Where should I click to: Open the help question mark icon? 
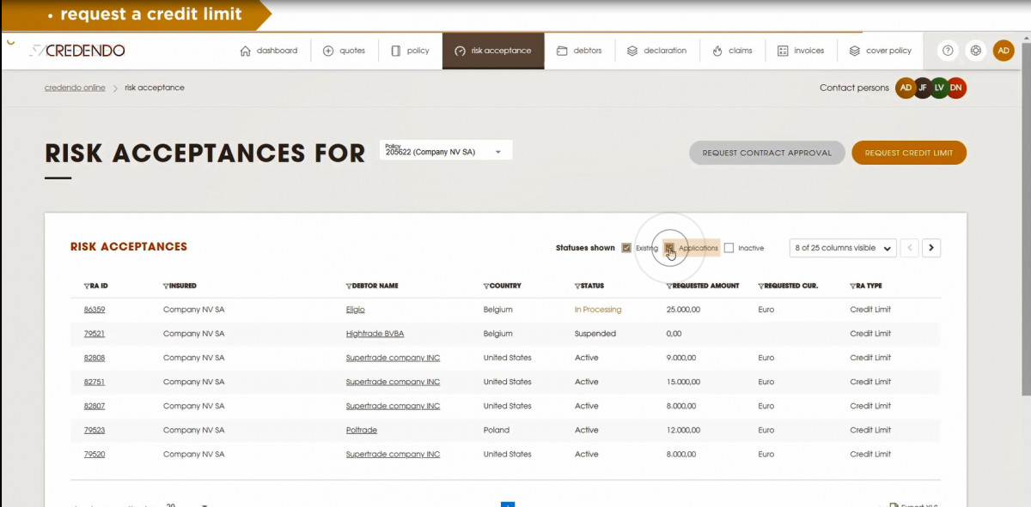[948, 51]
